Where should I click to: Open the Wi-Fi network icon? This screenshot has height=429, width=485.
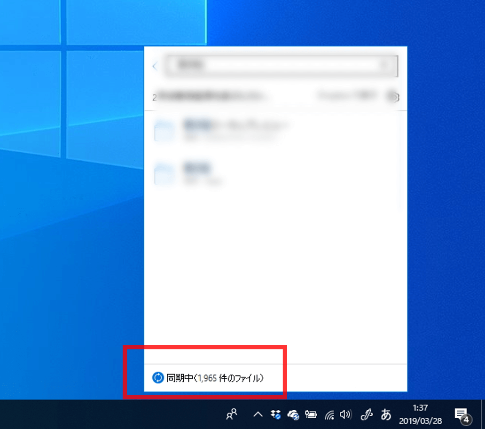point(329,415)
